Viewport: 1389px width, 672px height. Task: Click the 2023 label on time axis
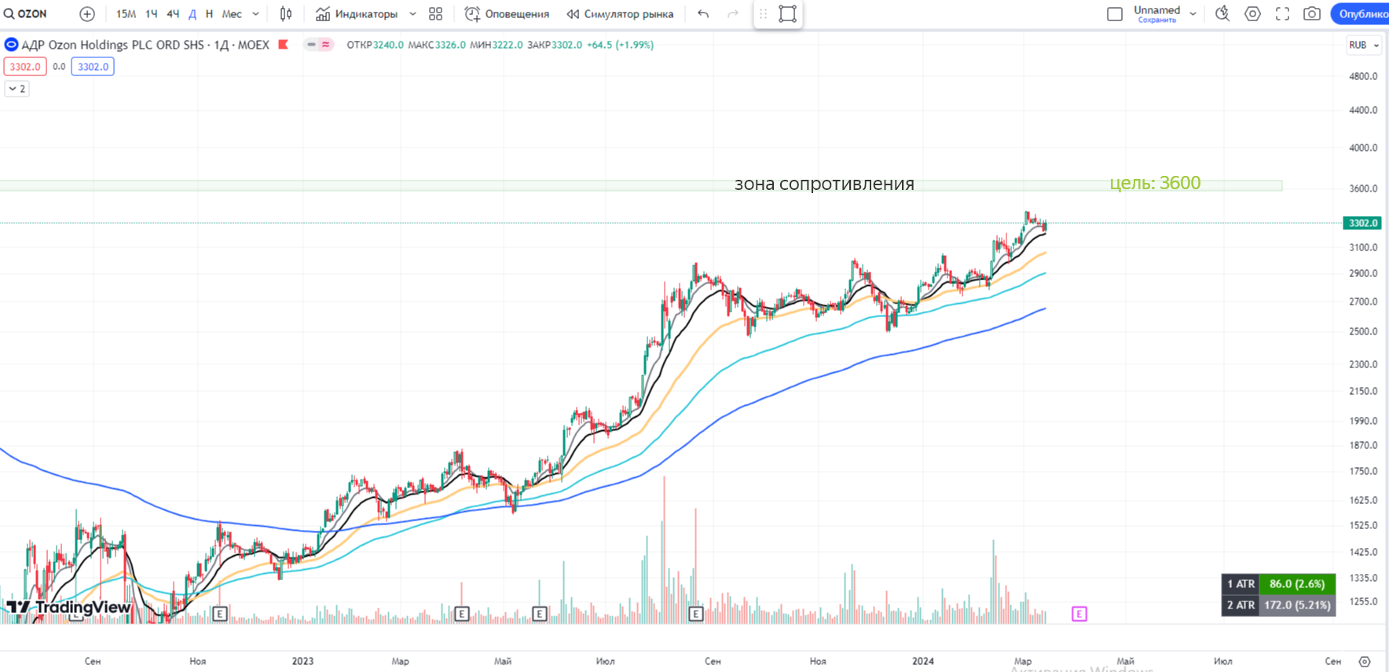click(302, 661)
